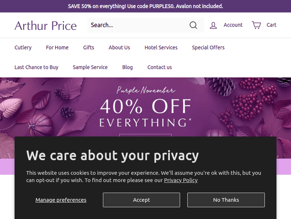Select Gifts in navigation
Screen dimensions: 291x219
pos(88,47)
